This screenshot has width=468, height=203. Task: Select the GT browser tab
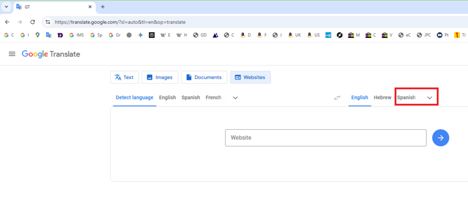[x=55, y=7]
